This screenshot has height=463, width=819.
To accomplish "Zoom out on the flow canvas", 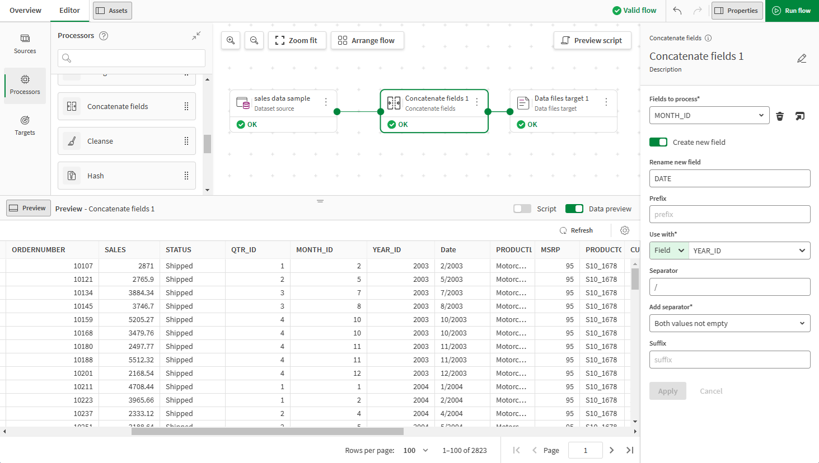I will 254,40.
